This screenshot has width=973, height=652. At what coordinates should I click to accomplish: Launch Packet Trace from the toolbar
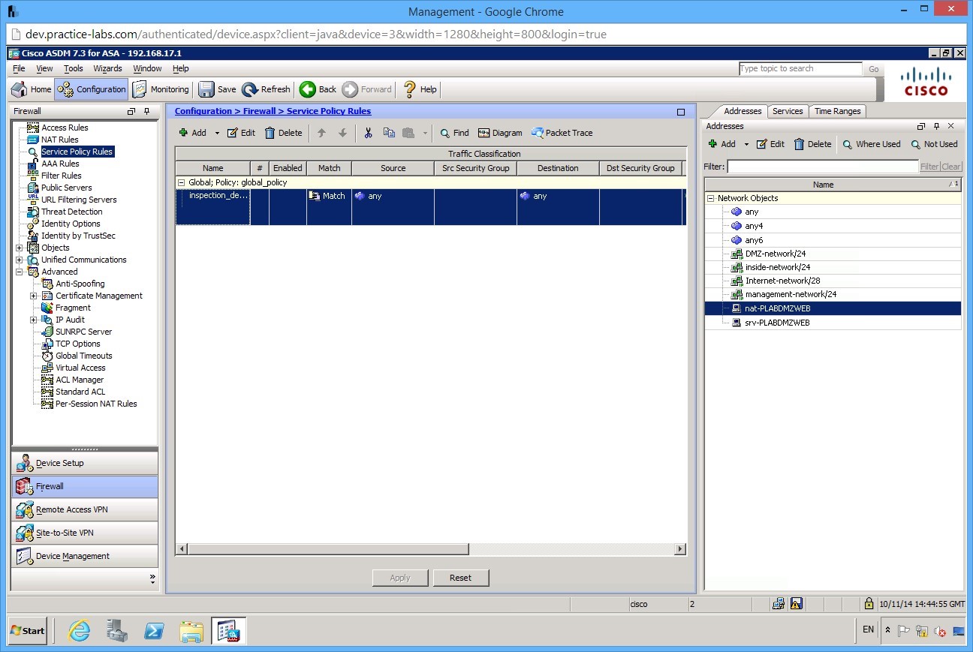click(x=562, y=133)
